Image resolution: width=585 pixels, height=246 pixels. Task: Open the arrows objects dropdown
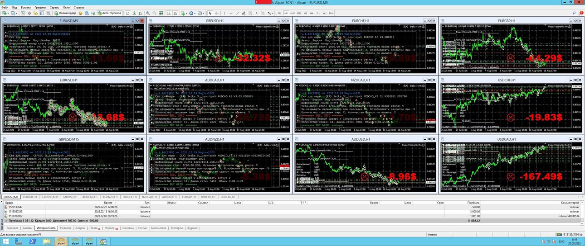271,13
